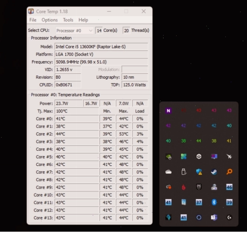This screenshot has height=232, width=247.
Task: Click Core #10 current temperature 43°C
Action: pos(77,195)
